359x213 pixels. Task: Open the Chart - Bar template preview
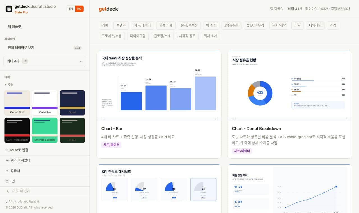(x=159, y=86)
